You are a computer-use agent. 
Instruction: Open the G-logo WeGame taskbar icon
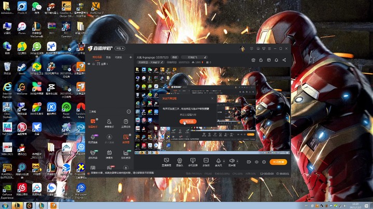[x=29, y=205]
